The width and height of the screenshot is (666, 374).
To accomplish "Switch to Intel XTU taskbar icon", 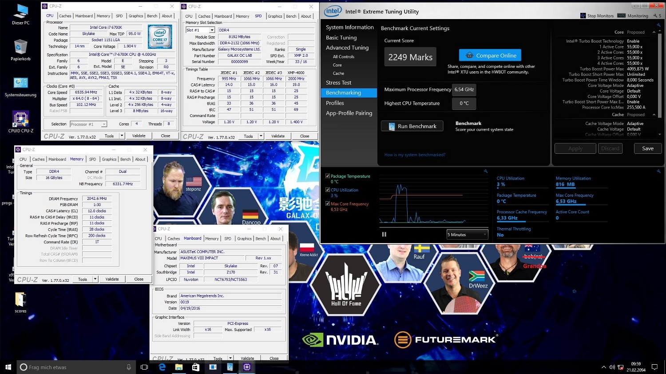I will pos(230,367).
